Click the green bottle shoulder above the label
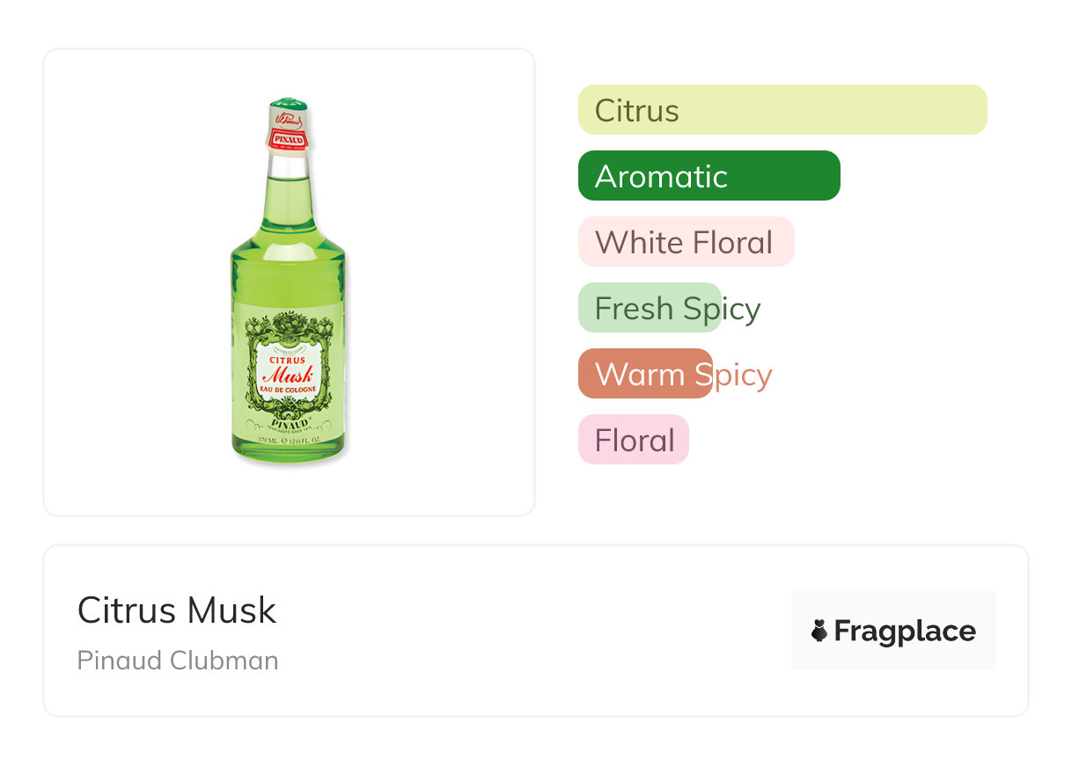Screen dimensions: 1072x760 288,255
